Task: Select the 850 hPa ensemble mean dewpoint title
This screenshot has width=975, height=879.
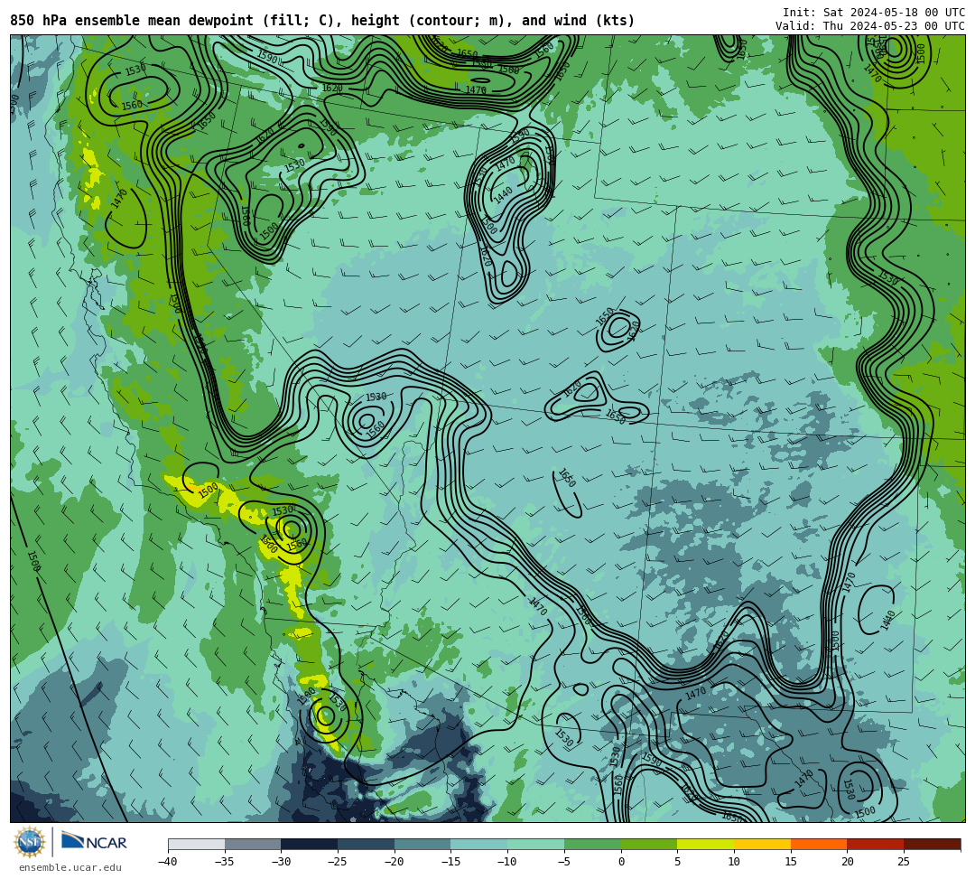Action: pos(322,21)
